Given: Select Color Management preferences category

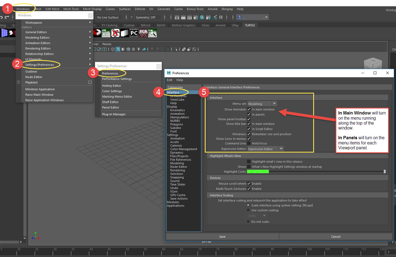Looking at the screenshot, I should pos(184,149).
